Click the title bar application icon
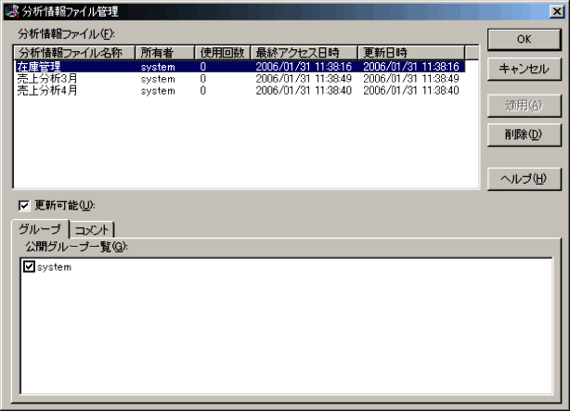Image resolution: width=570 pixels, height=411 pixels. pos(12,11)
